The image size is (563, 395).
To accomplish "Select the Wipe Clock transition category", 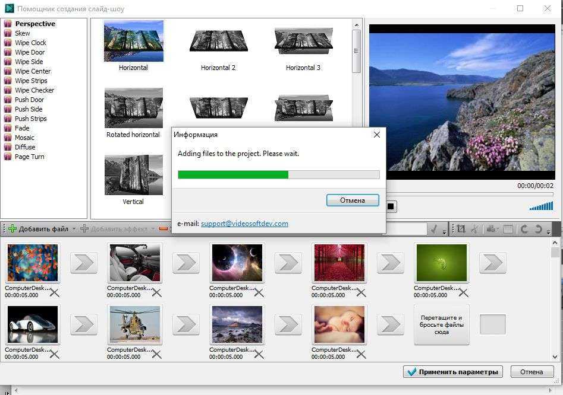I will point(30,43).
